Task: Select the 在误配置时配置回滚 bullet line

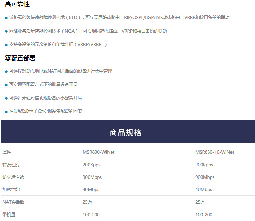Action: pyautogui.click(x=44, y=111)
